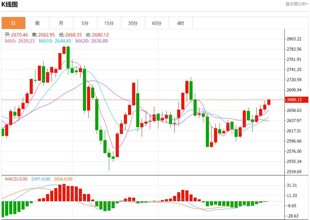
Task: Switch to the 5分 interval tab
Action: [x=85, y=23]
